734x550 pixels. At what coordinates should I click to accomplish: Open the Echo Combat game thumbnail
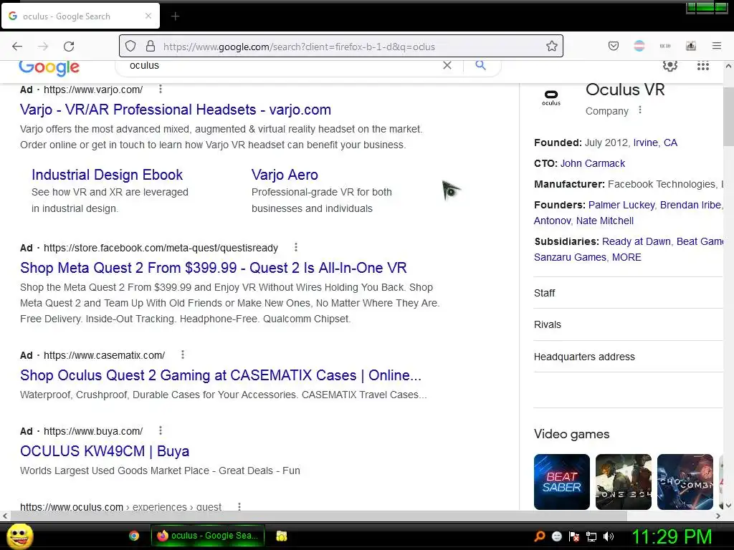685,482
